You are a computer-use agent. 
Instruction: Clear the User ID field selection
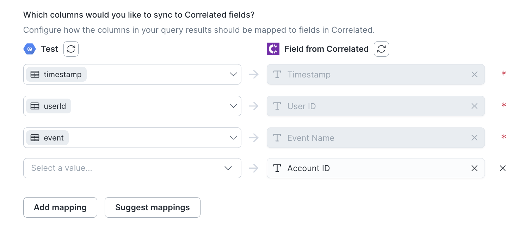point(474,106)
